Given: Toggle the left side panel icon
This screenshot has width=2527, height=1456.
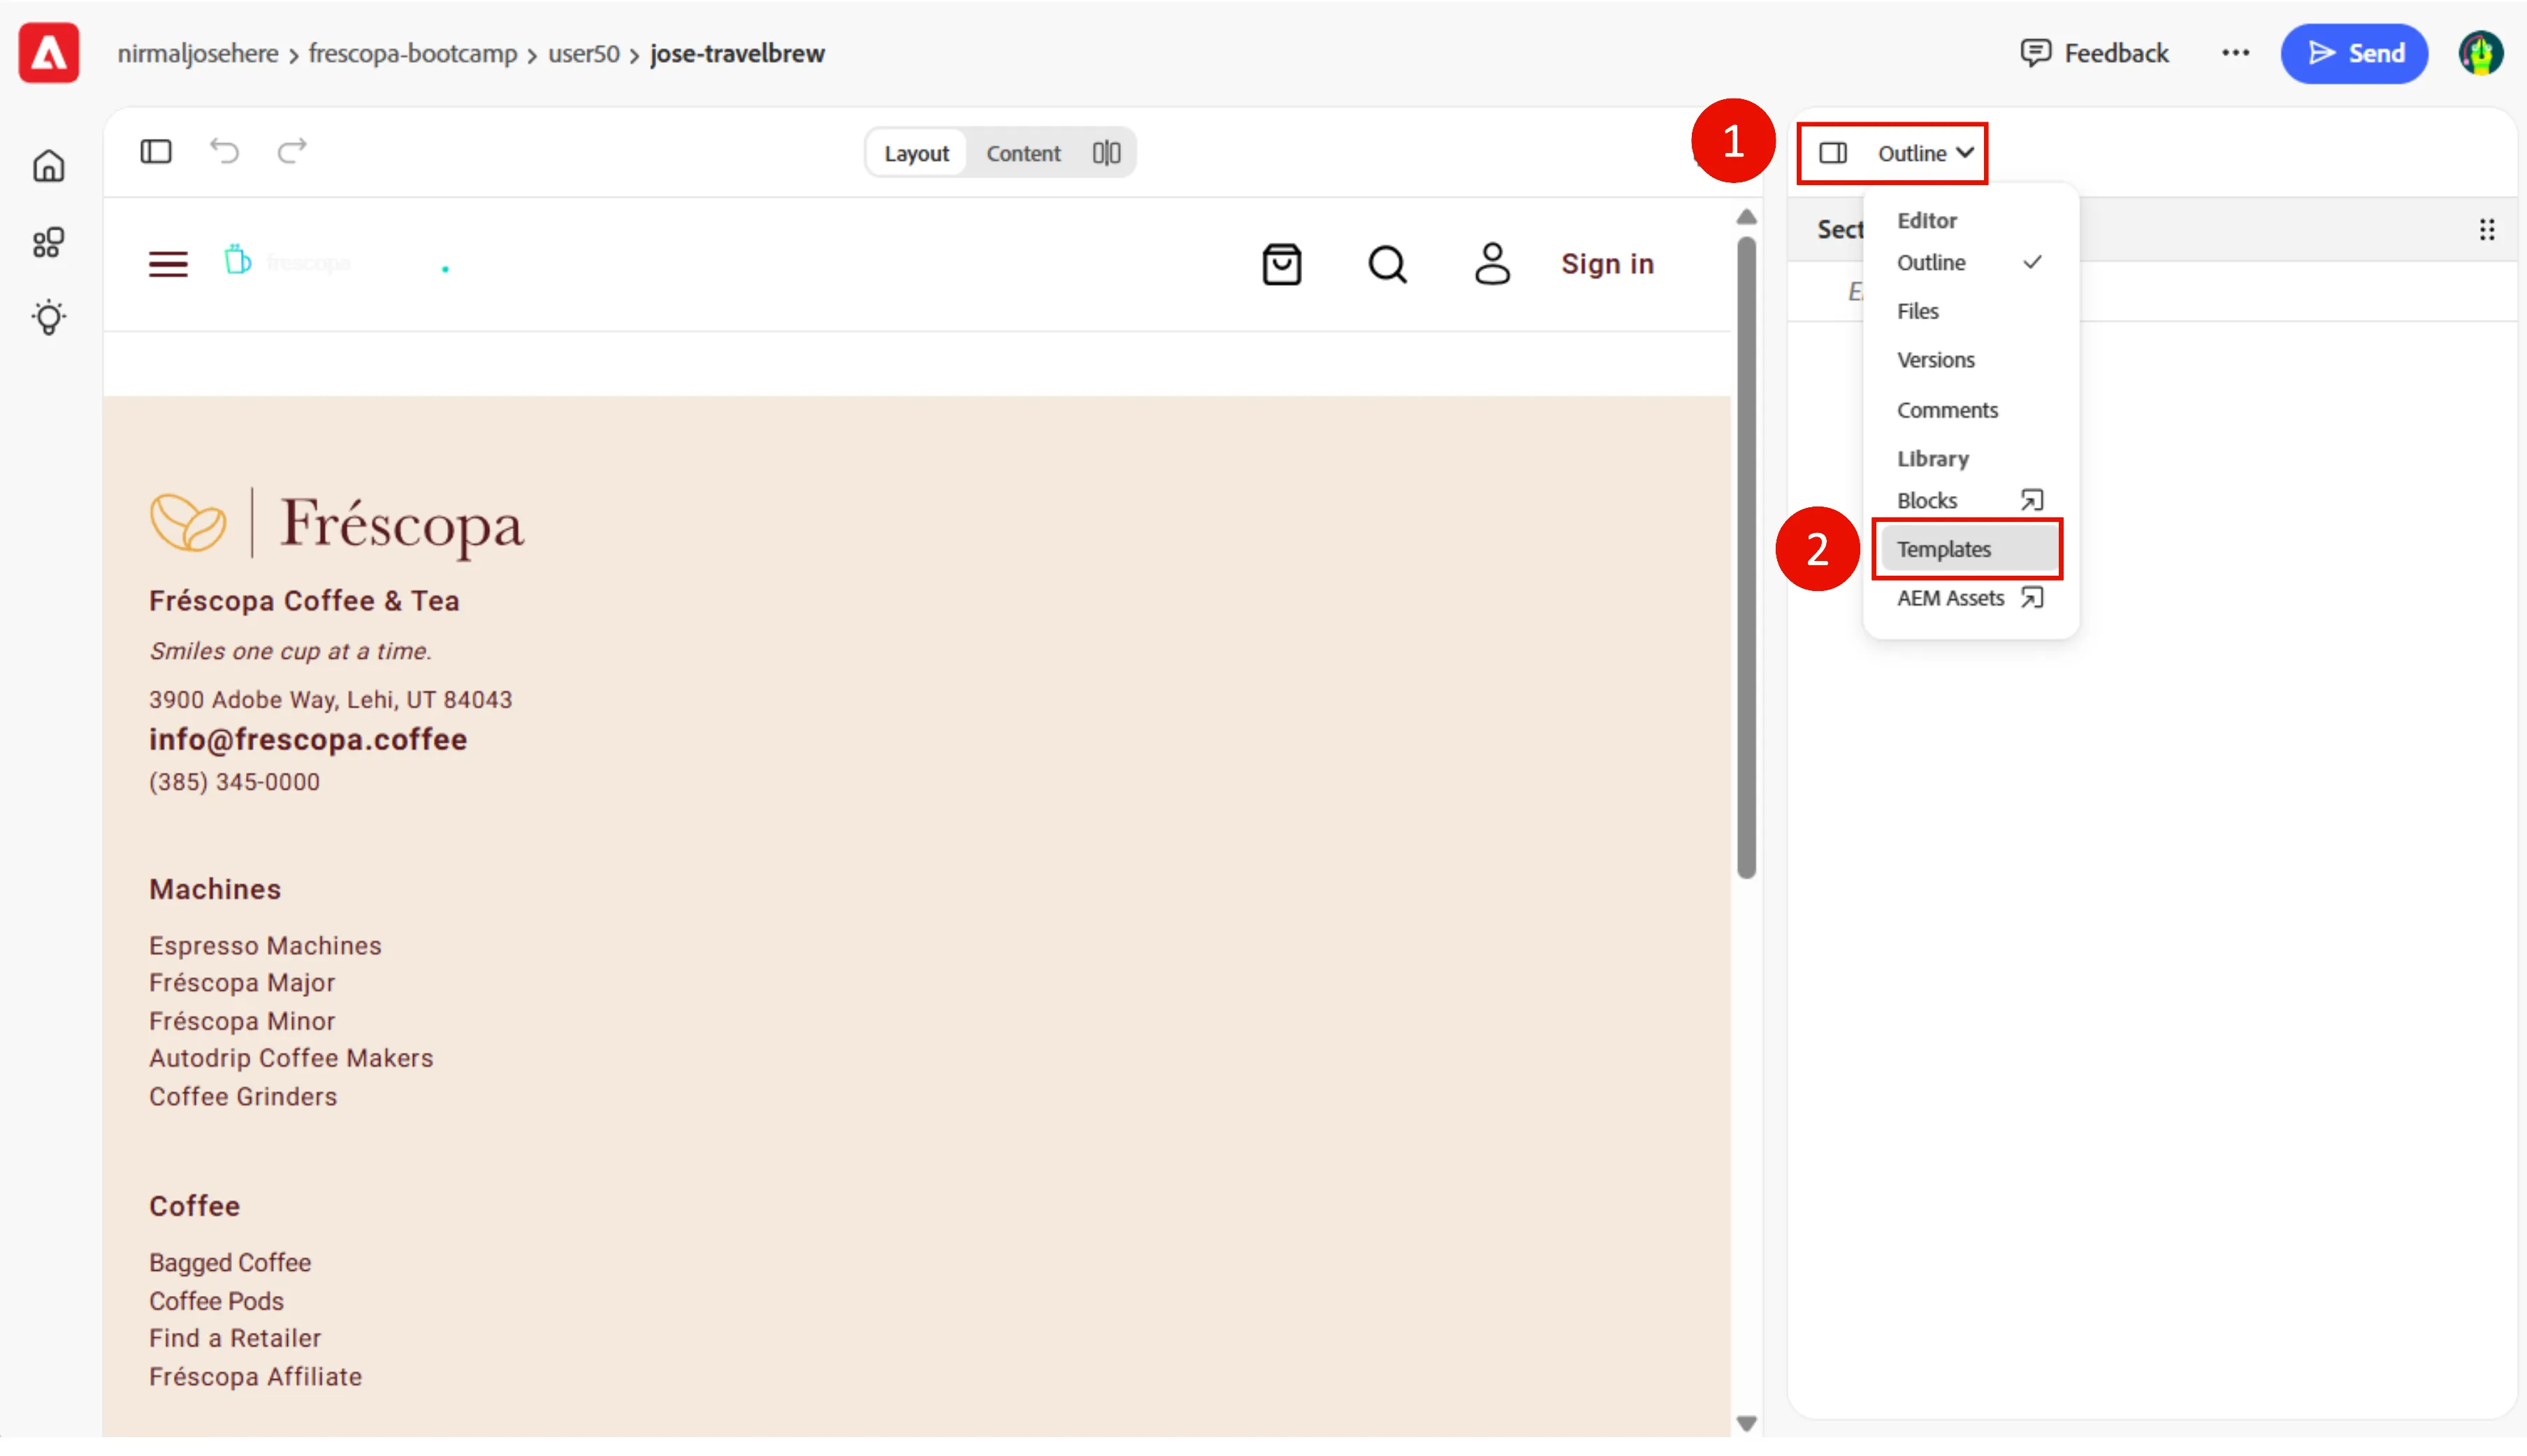Looking at the screenshot, I should (156, 152).
